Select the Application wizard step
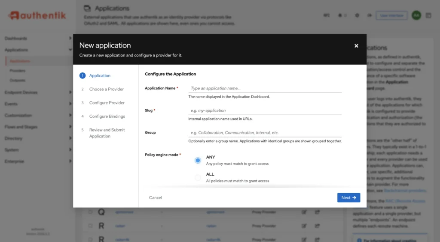 [100, 75]
